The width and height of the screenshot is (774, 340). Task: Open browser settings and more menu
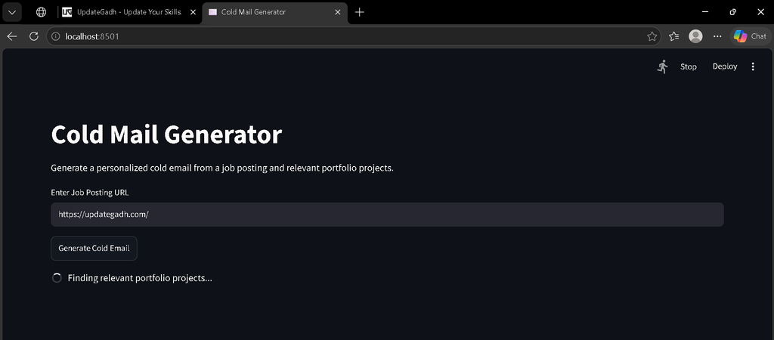click(x=718, y=36)
